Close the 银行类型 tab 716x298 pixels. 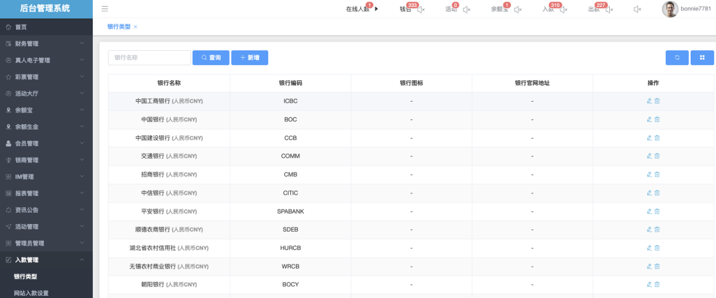[x=136, y=27]
